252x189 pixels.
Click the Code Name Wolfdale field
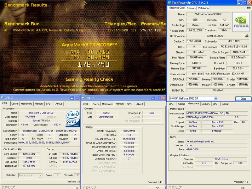click(30, 117)
